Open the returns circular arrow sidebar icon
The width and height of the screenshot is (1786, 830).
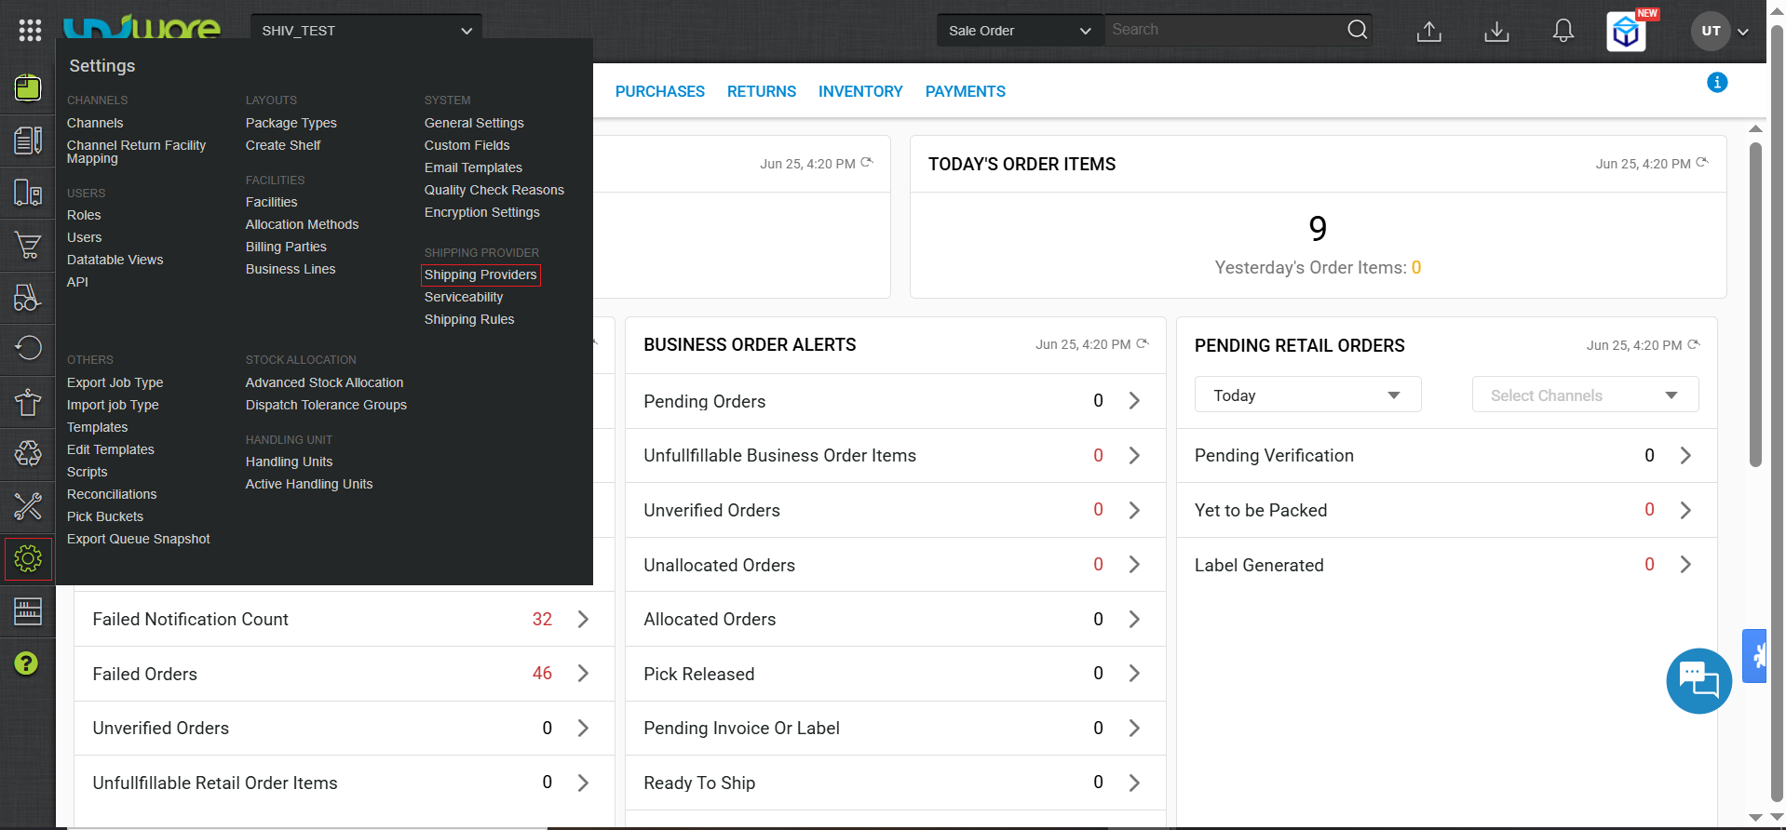28,348
